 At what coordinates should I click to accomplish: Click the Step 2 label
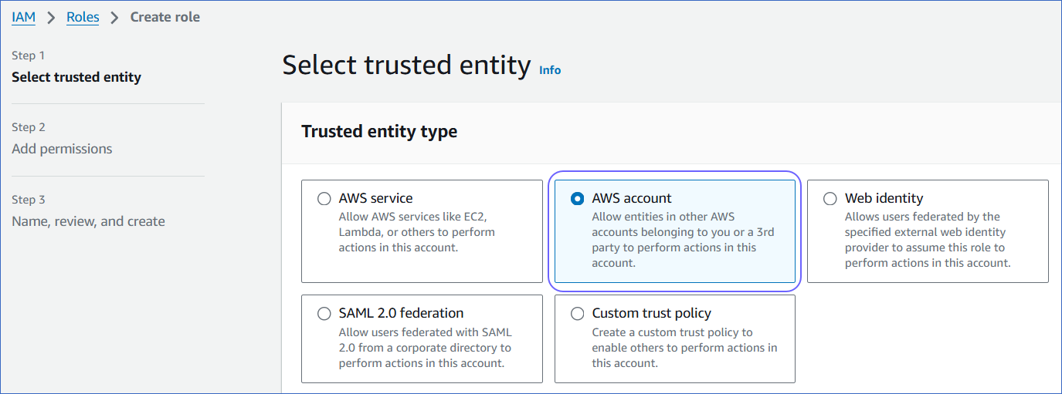coord(29,127)
